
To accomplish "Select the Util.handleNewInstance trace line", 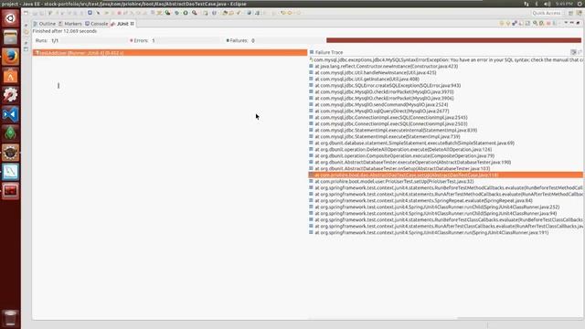I will pos(373,72).
